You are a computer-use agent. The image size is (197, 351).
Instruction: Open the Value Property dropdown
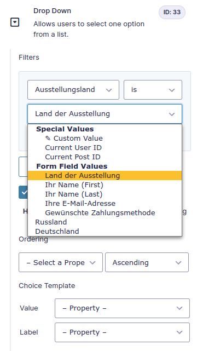[123, 308]
